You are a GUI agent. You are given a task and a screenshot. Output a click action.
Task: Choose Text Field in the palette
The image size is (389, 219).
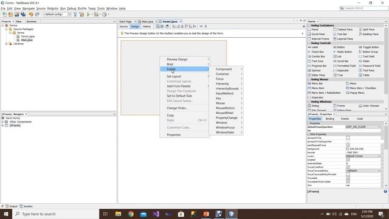(367, 57)
